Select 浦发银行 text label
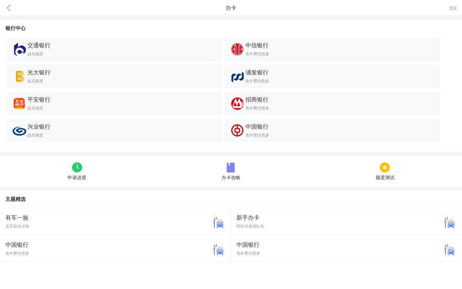Screen dimensions: 462x289 click(x=257, y=73)
